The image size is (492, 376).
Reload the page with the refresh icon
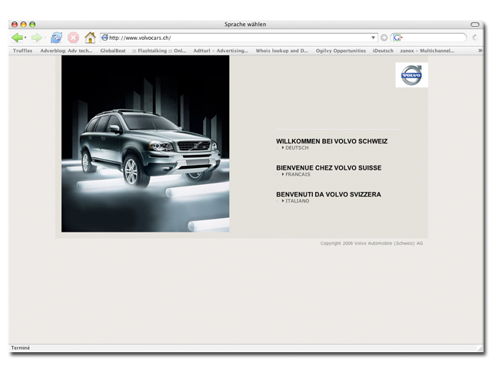(56, 38)
